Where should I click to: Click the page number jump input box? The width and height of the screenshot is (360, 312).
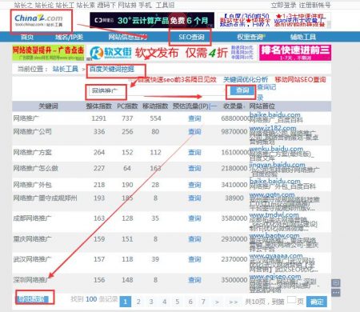point(291,299)
